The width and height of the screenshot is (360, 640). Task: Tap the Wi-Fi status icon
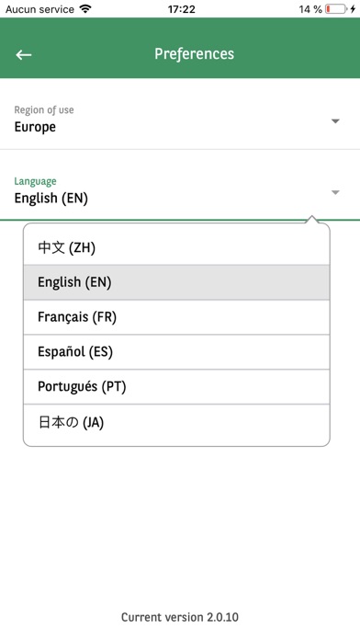[85, 8]
